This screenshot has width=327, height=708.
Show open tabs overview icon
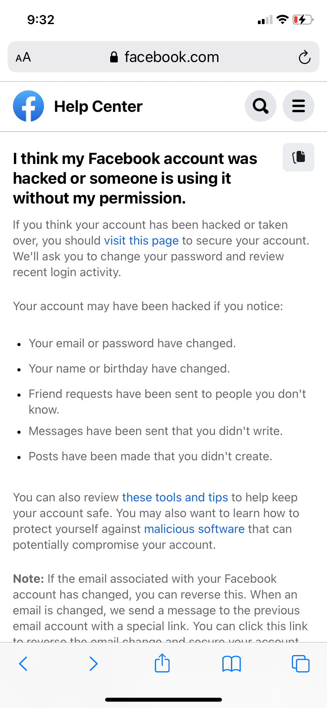(301, 664)
